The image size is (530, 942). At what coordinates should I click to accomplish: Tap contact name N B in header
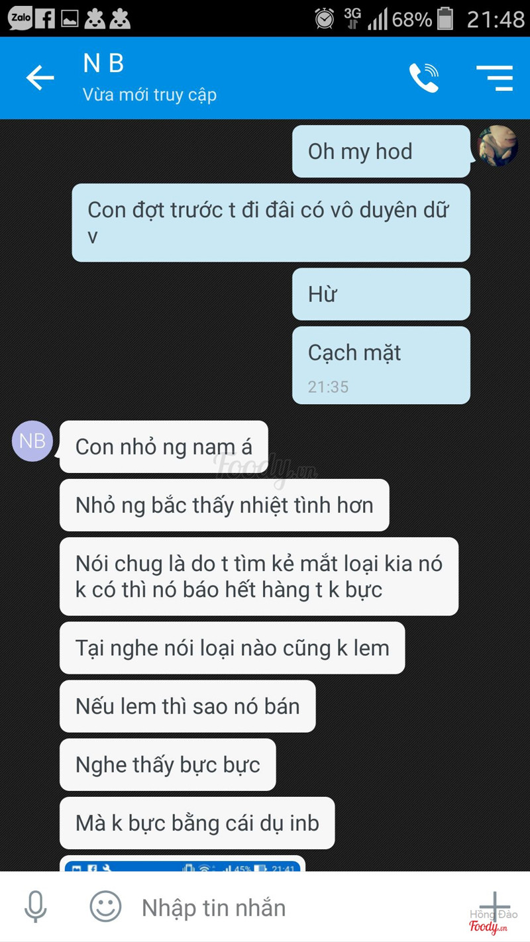pos(104,64)
